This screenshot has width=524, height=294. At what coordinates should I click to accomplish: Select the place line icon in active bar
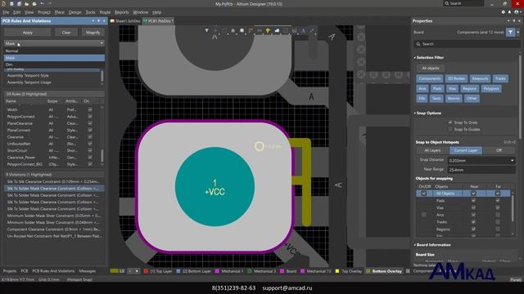312,31
